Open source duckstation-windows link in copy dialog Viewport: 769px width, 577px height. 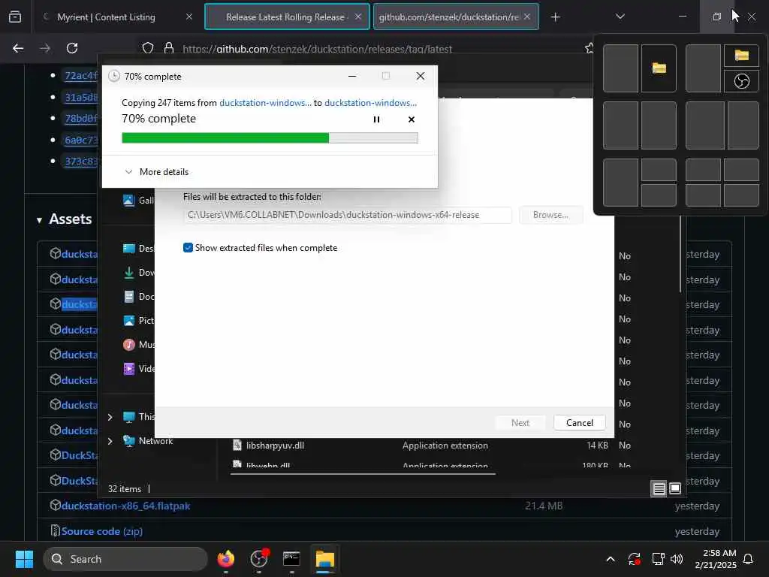265,102
